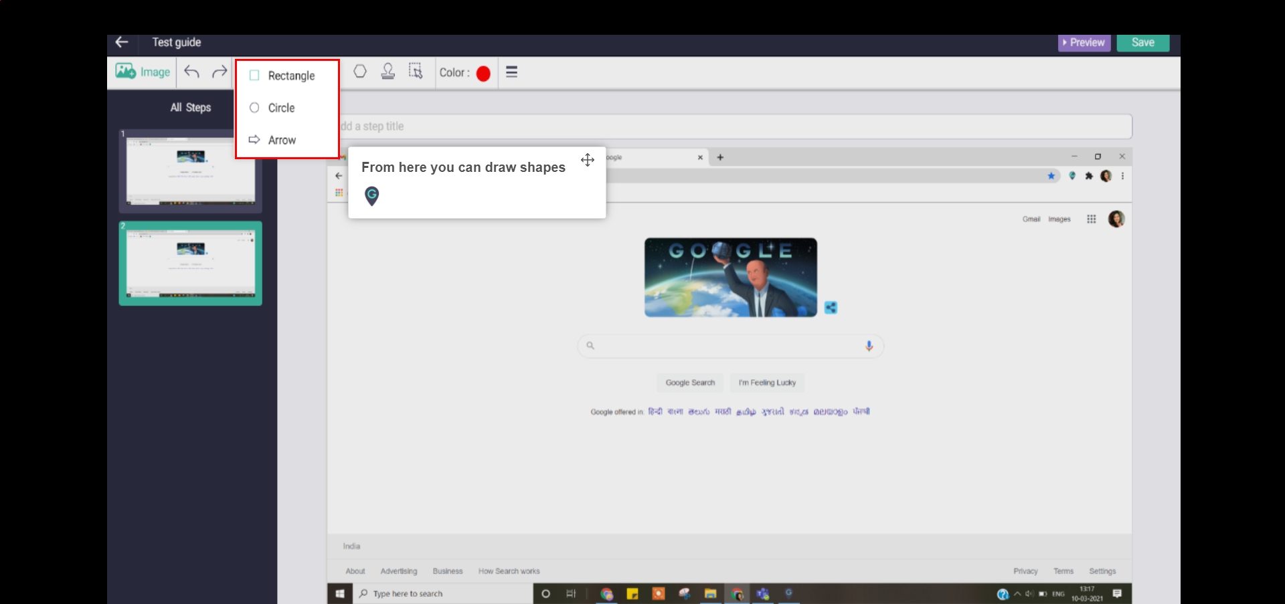Click the bookmark star in the address bar
Viewport: 1285px width, 604px height.
point(1051,176)
